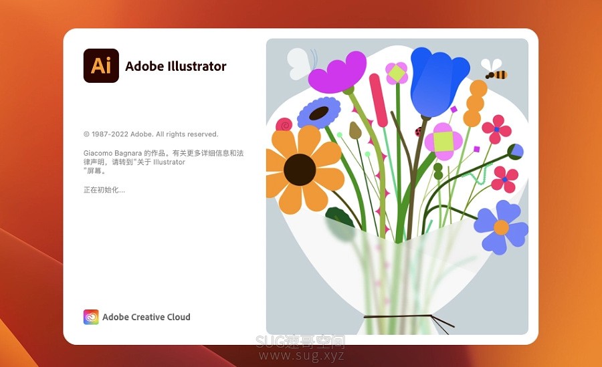Click the "Adobe Illustrator" title text
Viewport: 602px width, 367px height.
[x=176, y=66]
